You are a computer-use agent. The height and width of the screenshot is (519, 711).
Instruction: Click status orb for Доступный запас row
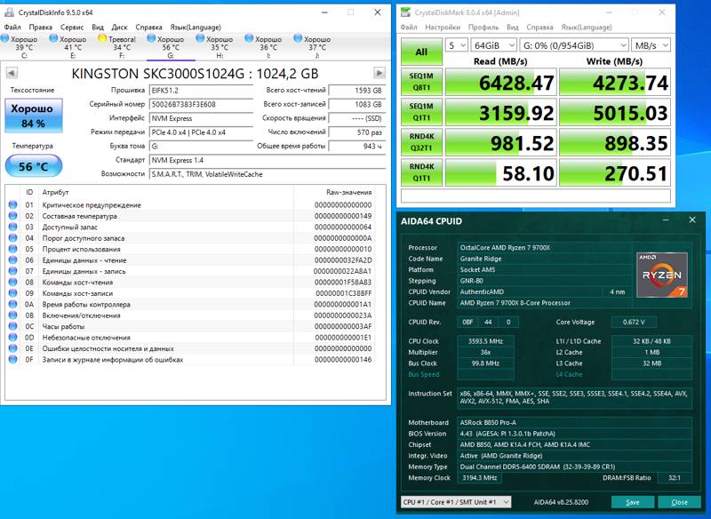click(x=12, y=227)
